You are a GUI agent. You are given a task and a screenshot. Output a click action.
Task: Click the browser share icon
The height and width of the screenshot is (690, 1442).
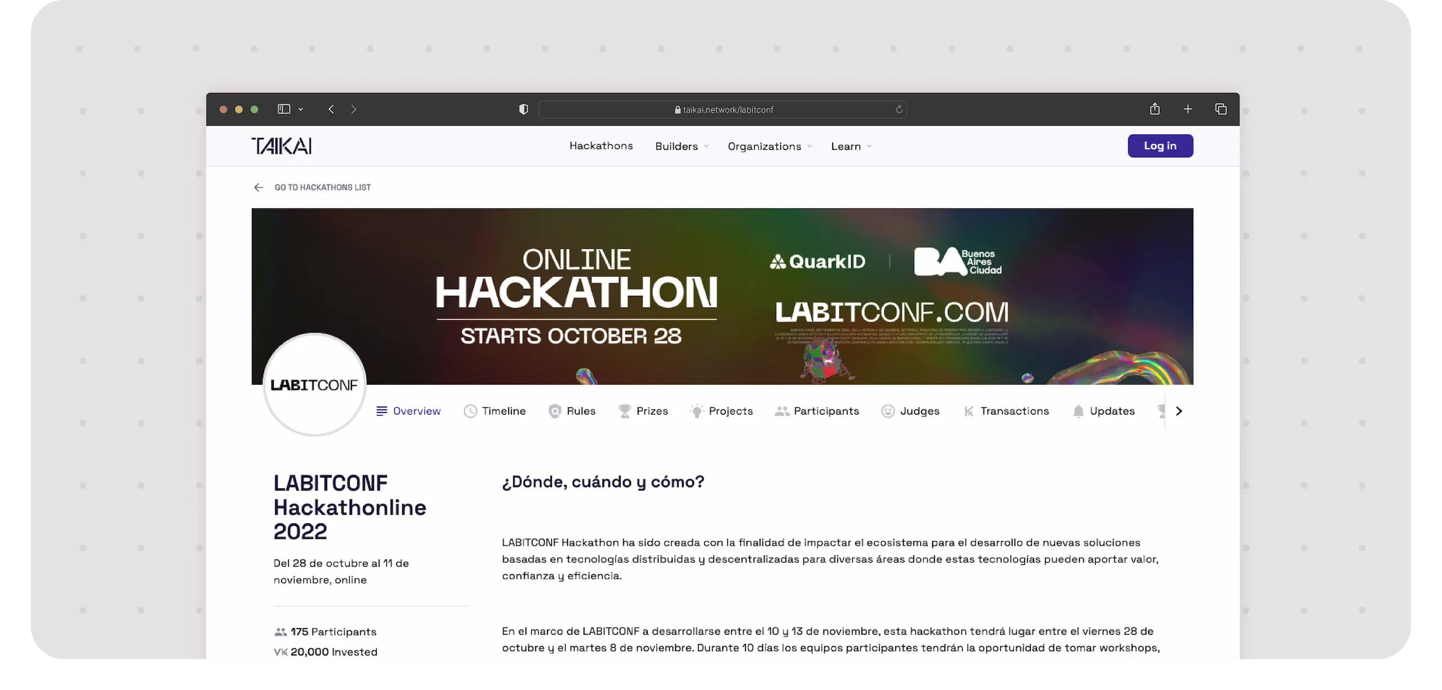[1154, 109]
